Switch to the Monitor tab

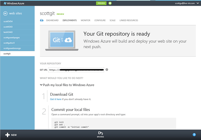tap(85, 20)
